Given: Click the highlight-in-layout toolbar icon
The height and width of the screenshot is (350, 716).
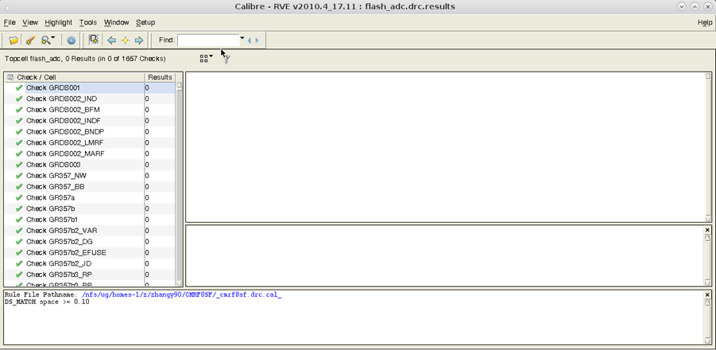Looking at the screenshot, I should (x=94, y=40).
